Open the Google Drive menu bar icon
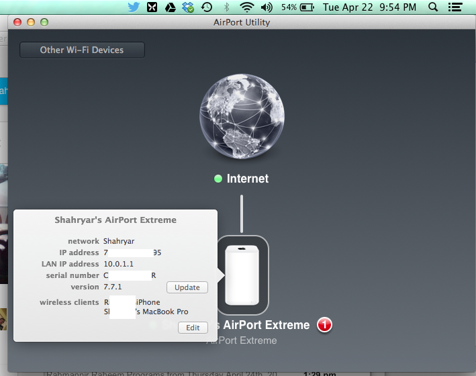 click(171, 7)
